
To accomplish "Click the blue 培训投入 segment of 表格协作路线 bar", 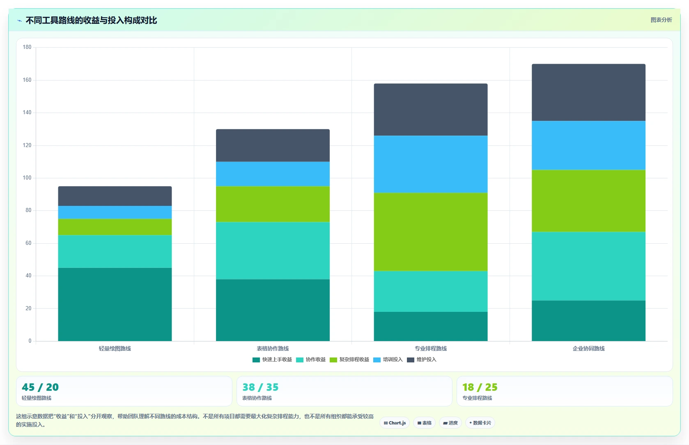I will coord(273,174).
